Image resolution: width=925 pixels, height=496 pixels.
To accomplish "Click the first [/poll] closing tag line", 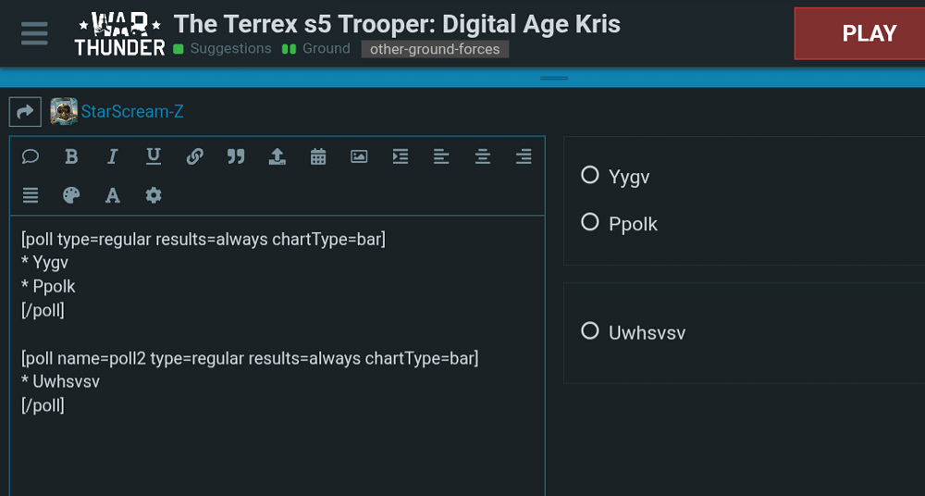I will [43, 311].
